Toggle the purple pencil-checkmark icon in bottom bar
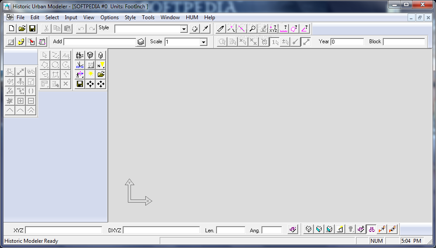436x248 pixels. point(360,229)
